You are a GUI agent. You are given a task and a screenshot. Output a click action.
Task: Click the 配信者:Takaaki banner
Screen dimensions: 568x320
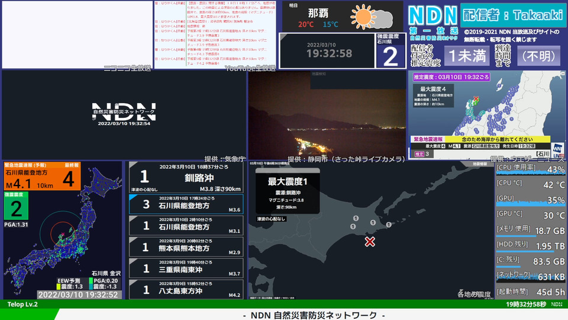tap(513, 15)
